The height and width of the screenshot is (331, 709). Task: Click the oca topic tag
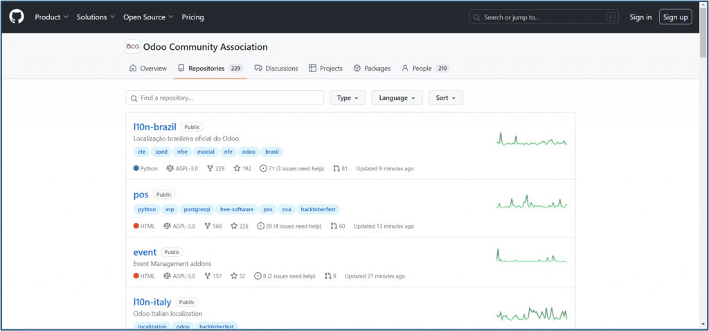point(287,209)
